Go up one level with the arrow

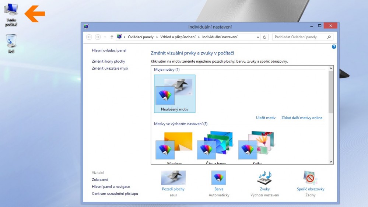click(112, 37)
